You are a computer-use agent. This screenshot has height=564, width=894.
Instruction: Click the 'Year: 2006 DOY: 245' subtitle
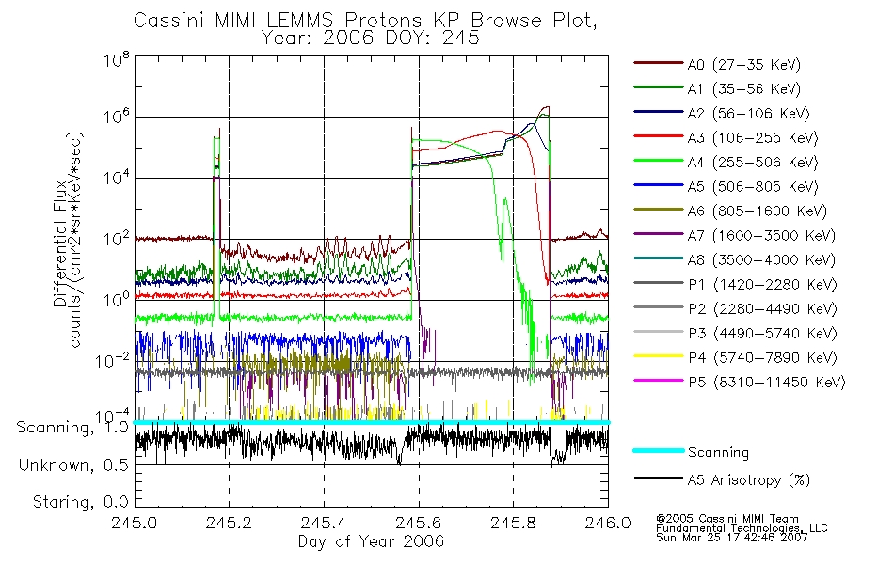(371, 39)
